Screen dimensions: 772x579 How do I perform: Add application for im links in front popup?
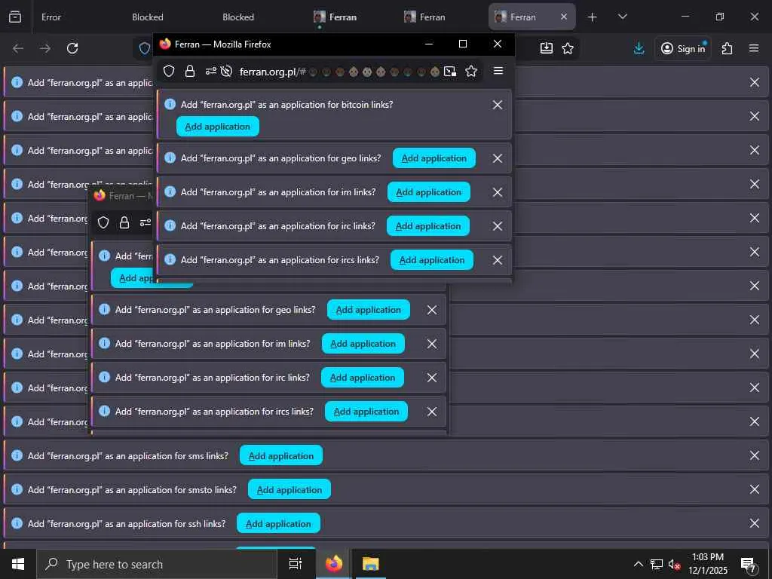click(x=428, y=192)
